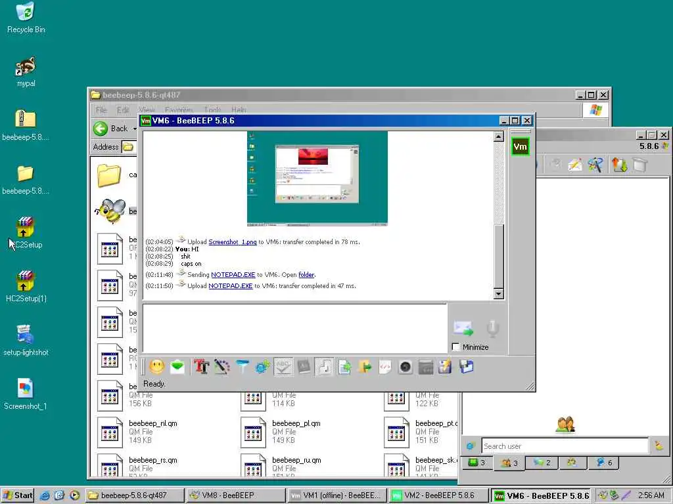
Task: Click the dark grey box icon in chat toolbar
Action: 425,367
